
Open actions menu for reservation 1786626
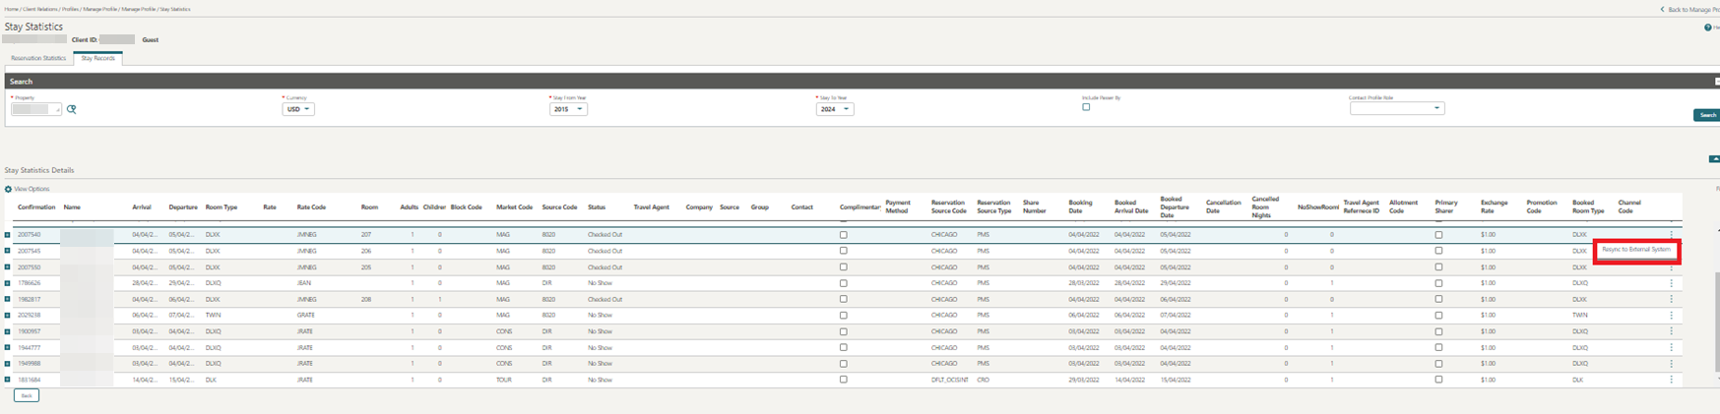click(1671, 283)
